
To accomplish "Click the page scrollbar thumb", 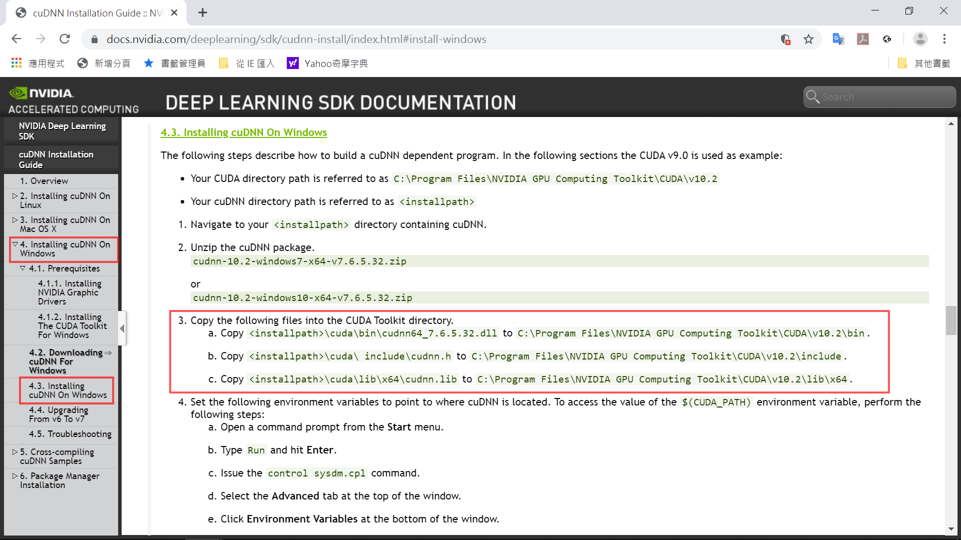I will (x=951, y=320).
